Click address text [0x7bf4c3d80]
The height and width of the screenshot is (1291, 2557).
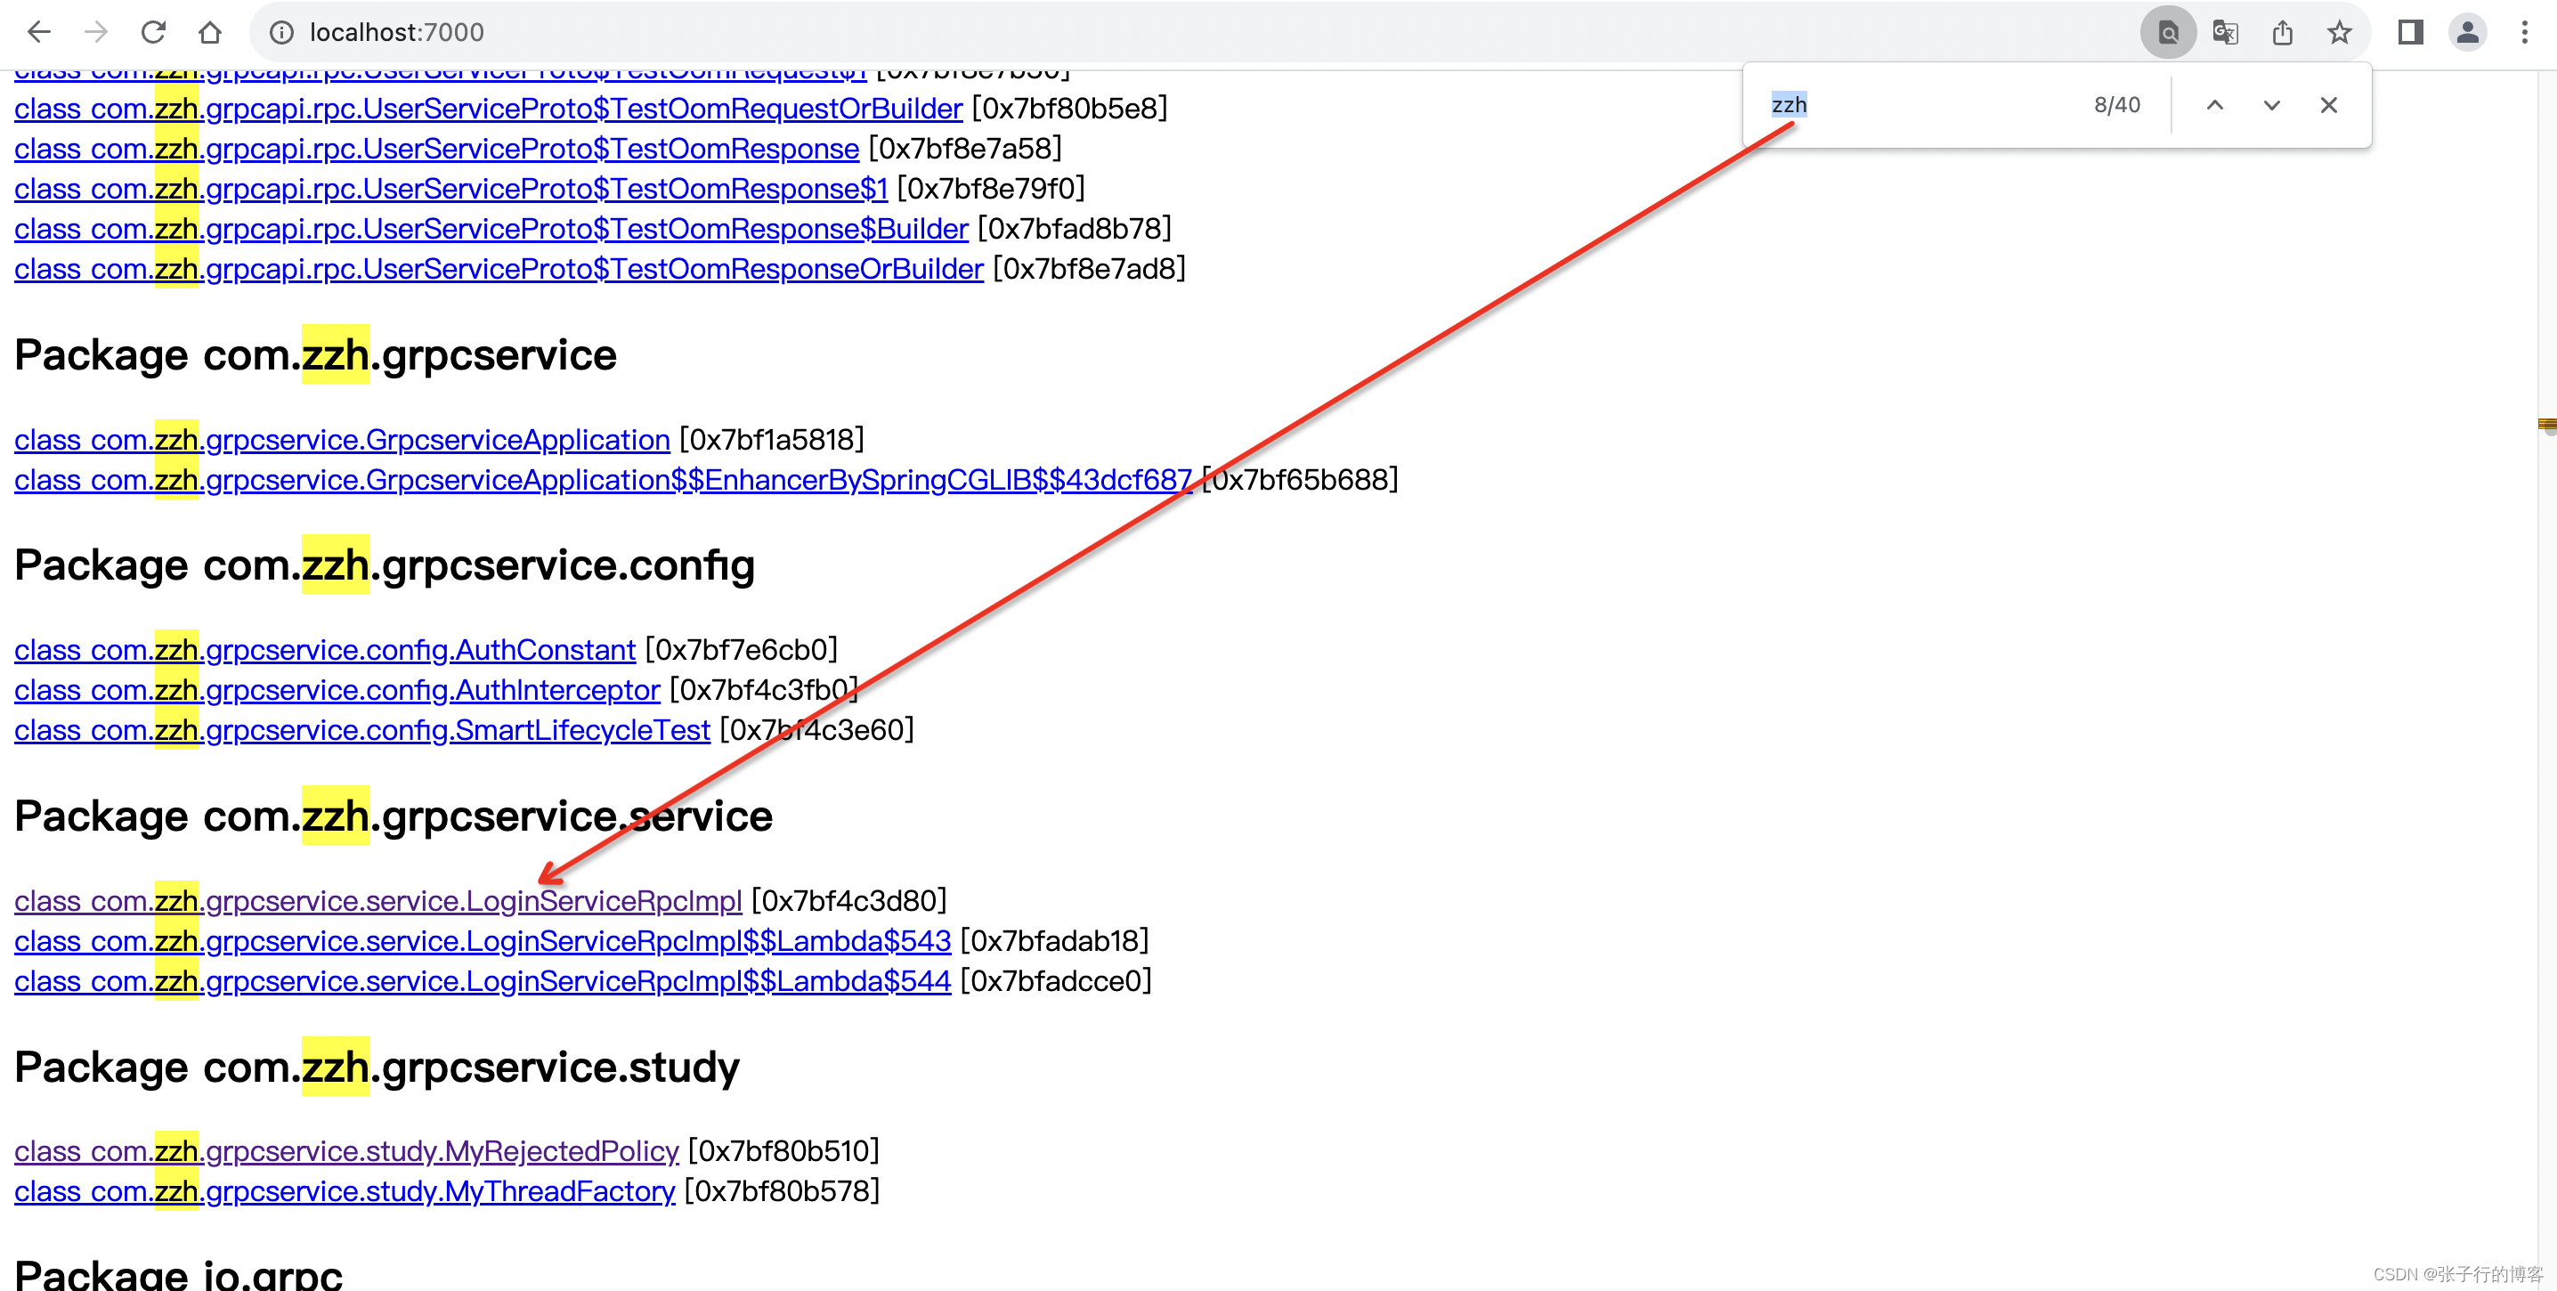click(849, 901)
